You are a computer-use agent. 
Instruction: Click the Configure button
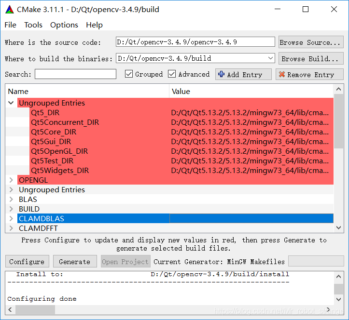pyautogui.click(x=27, y=262)
